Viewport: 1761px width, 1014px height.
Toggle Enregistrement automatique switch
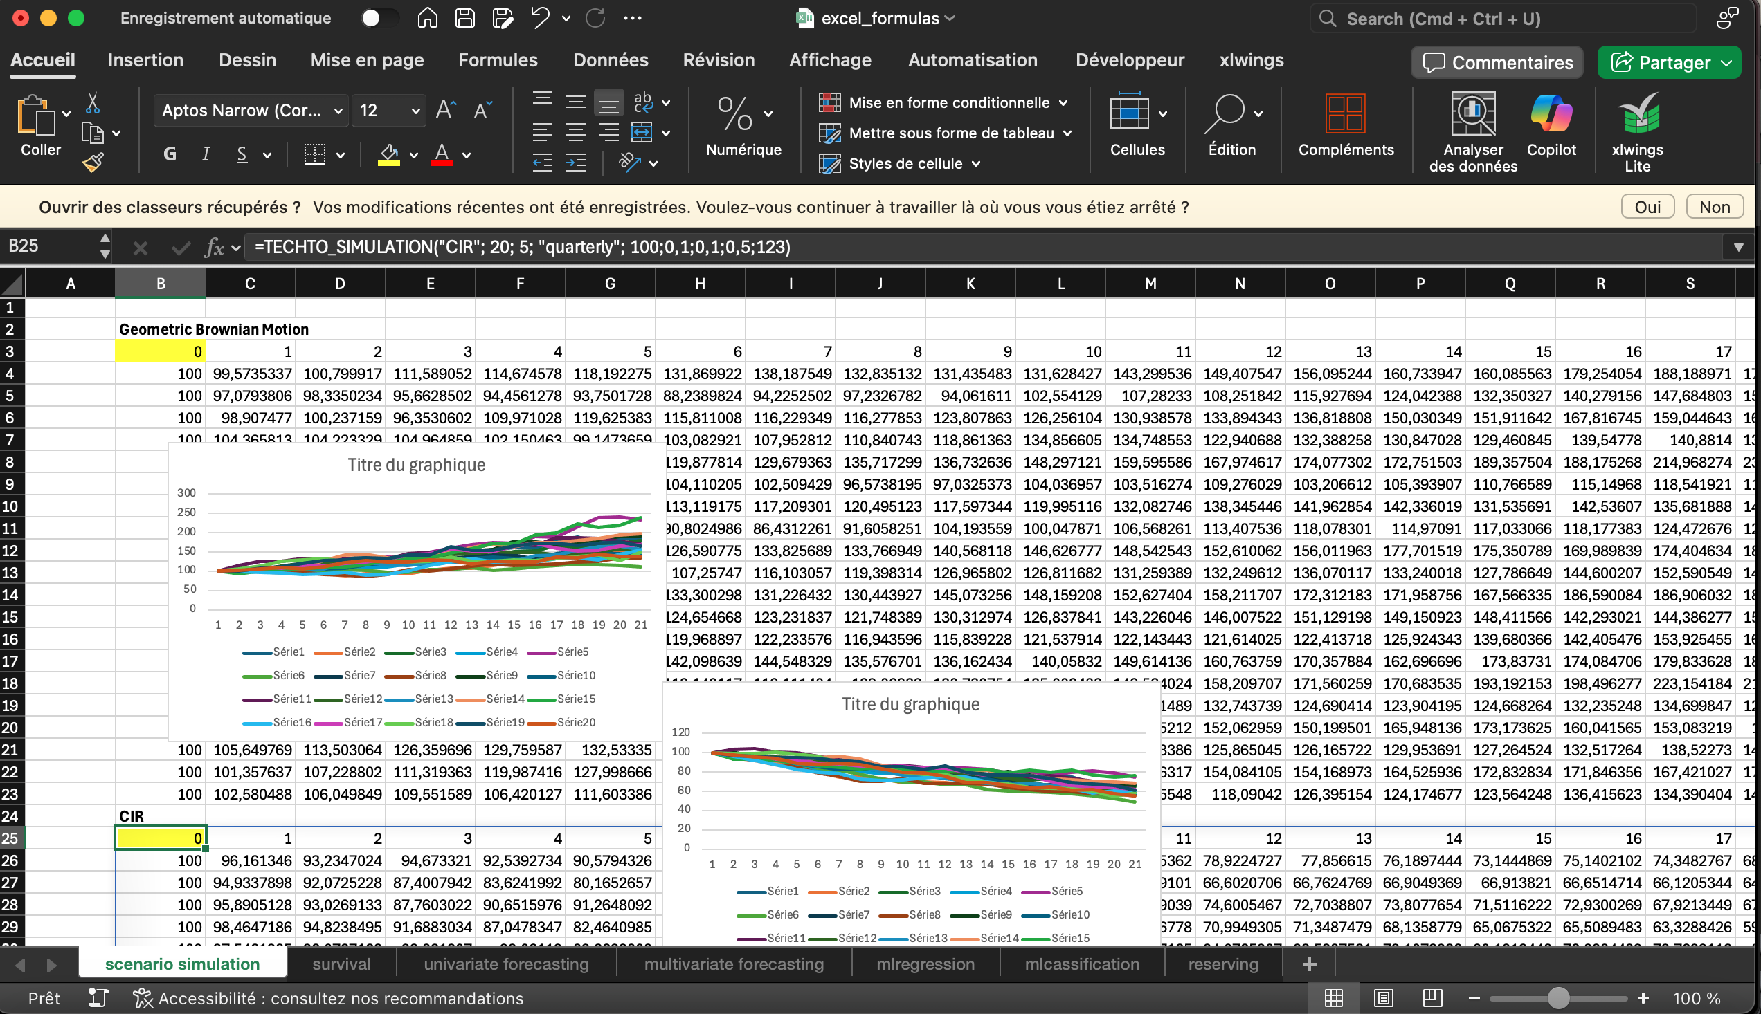click(380, 18)
